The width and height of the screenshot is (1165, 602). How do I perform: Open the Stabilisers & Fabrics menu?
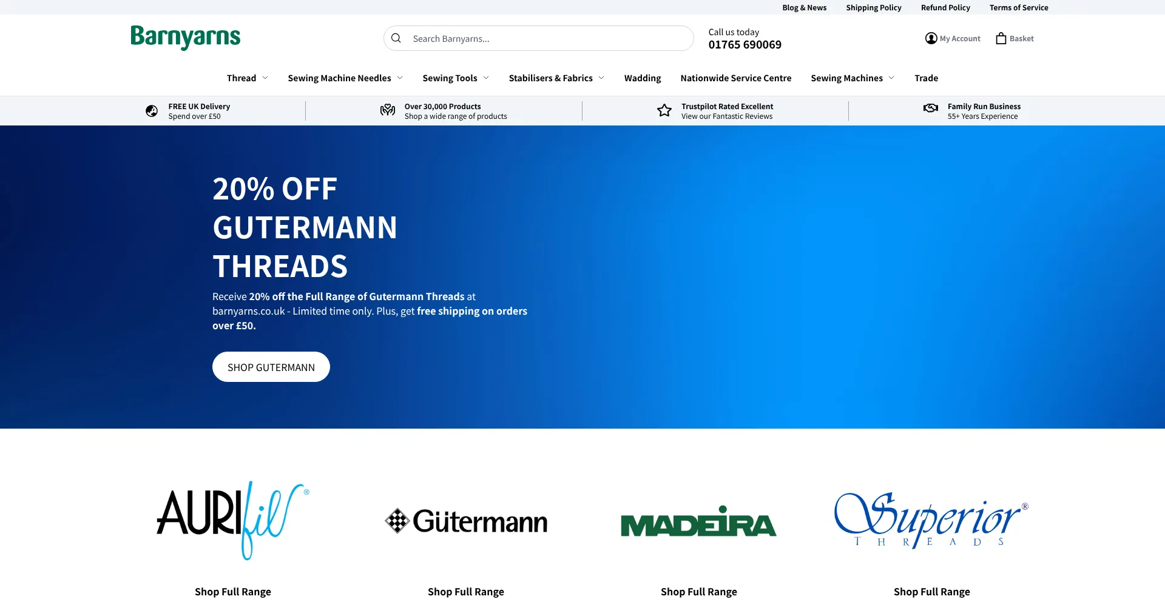click(551, 78)
